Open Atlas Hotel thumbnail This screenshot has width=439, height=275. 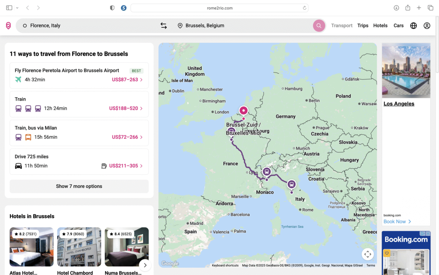tap(31, 247)
